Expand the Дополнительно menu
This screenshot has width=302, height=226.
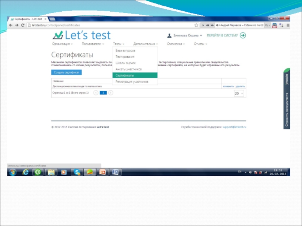pyautogui.click(x=145, y=44)
